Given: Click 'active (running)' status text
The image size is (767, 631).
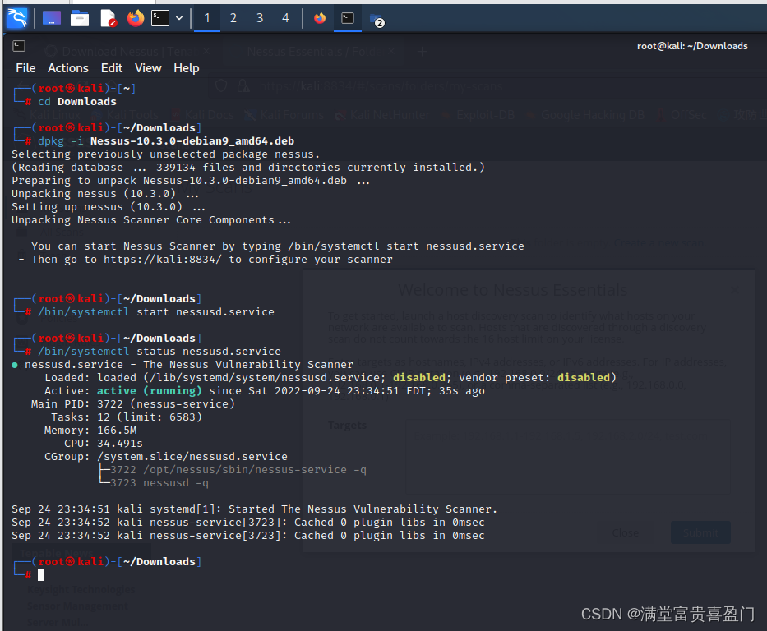Looking at the screenshot, I should 149,391.
